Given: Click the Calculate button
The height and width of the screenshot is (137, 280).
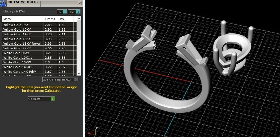Looking at the screenshot, I should 41,99.
